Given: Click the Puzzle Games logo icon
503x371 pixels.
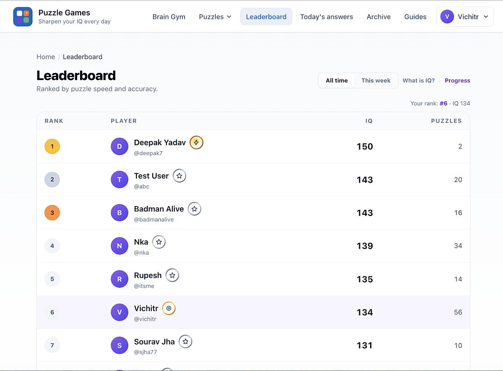Looking at the screenshot, I should point(23,16).
